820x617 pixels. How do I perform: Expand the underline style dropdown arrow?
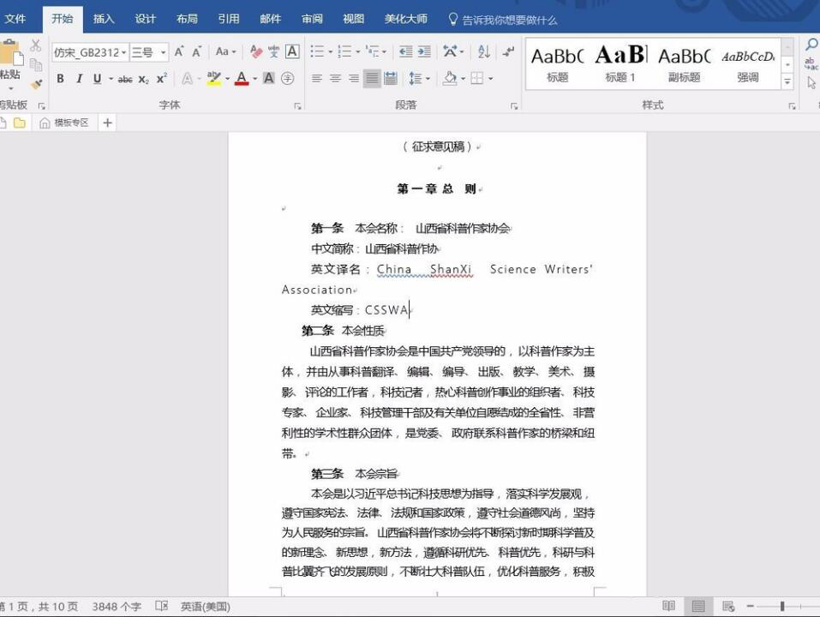(x=111, y=79)
